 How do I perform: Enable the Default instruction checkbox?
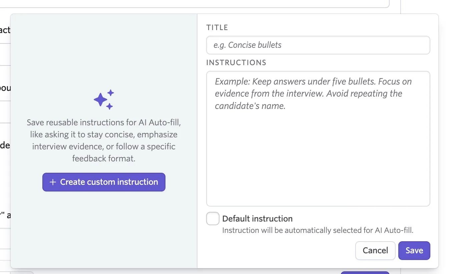[x=212, y=219]
